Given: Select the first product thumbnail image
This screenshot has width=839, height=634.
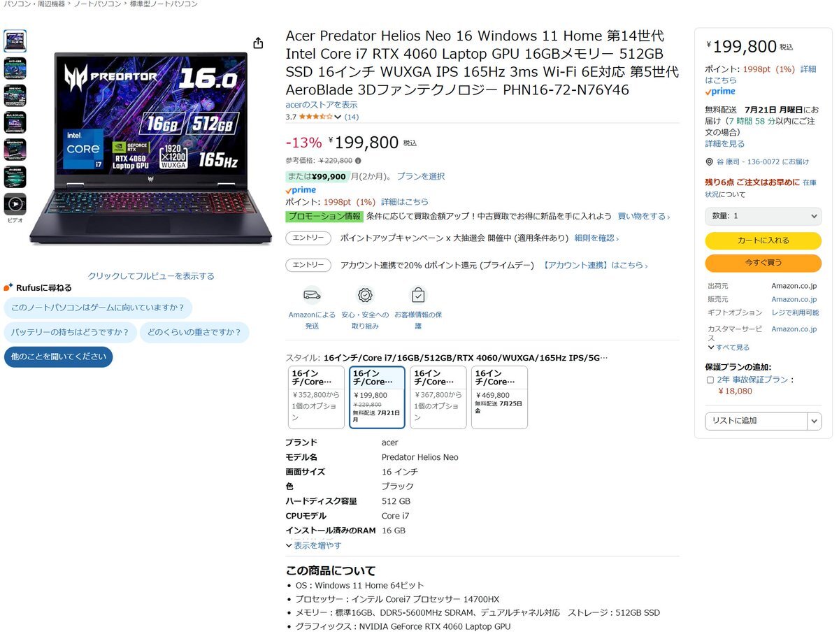Looking at the screenshot, I should (x=15, y=41).
